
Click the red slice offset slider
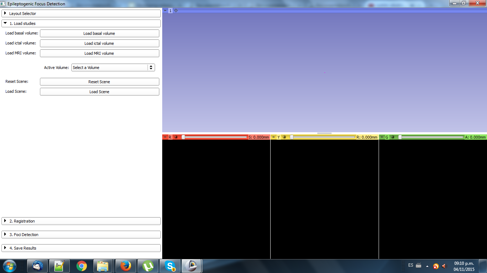click(x=215, y=137)
